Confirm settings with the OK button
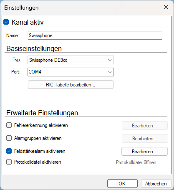 122,184
